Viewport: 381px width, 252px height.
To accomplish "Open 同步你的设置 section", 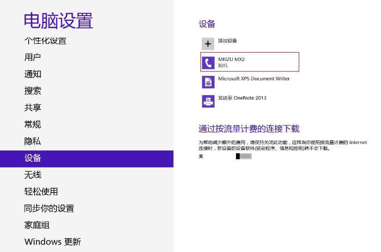I will pos(49,208).
